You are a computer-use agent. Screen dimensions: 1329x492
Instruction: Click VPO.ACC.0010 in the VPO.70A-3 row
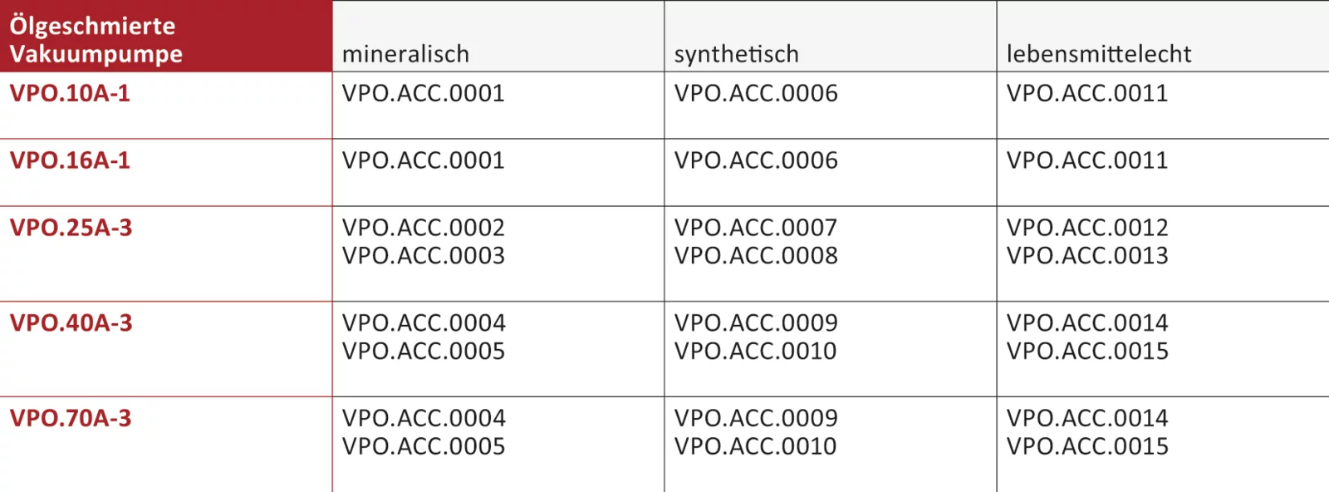pyautogui.click(x=755, y=446)
